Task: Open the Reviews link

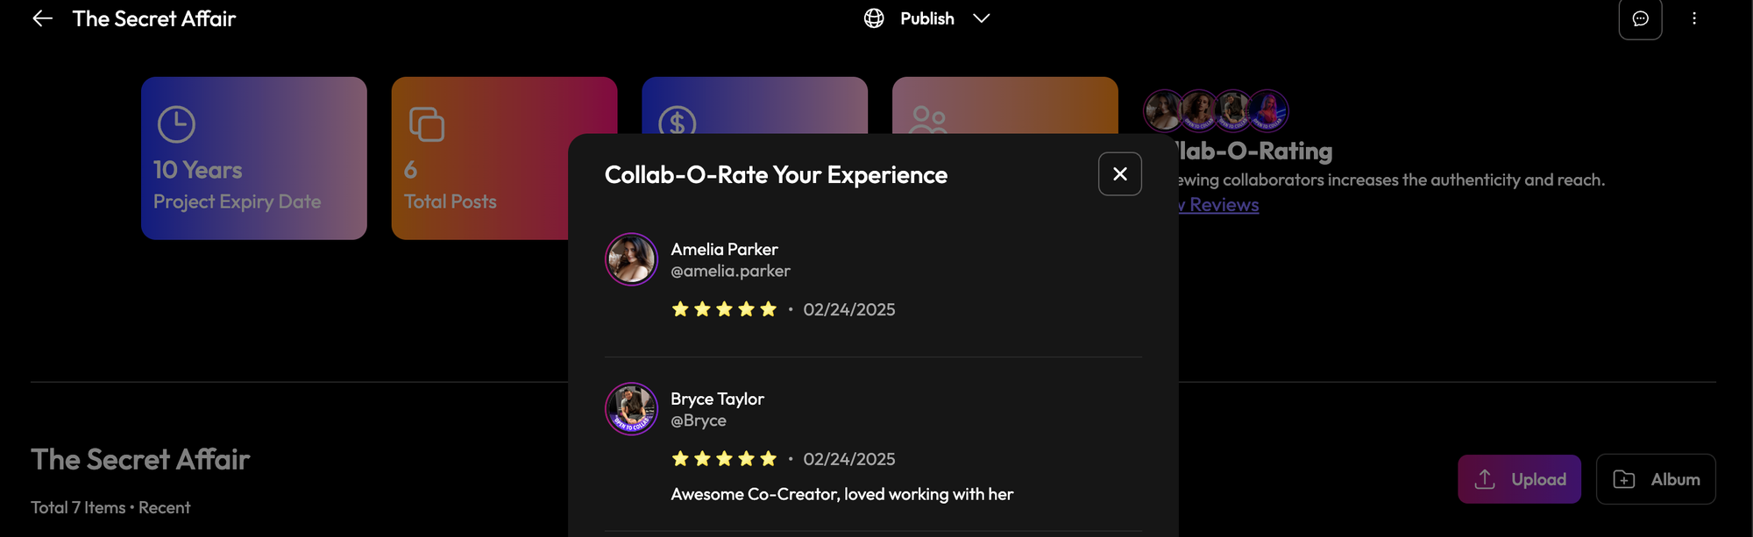Action: pyautogui.click(x=1223, y=205)
